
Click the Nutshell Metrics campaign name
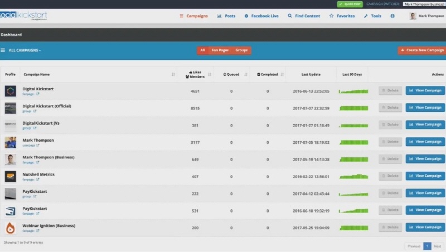(38, 175)
